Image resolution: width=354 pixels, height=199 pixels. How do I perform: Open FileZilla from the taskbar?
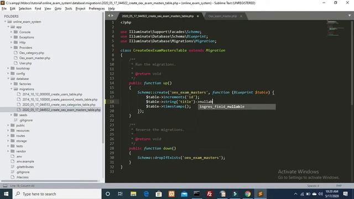210,194
